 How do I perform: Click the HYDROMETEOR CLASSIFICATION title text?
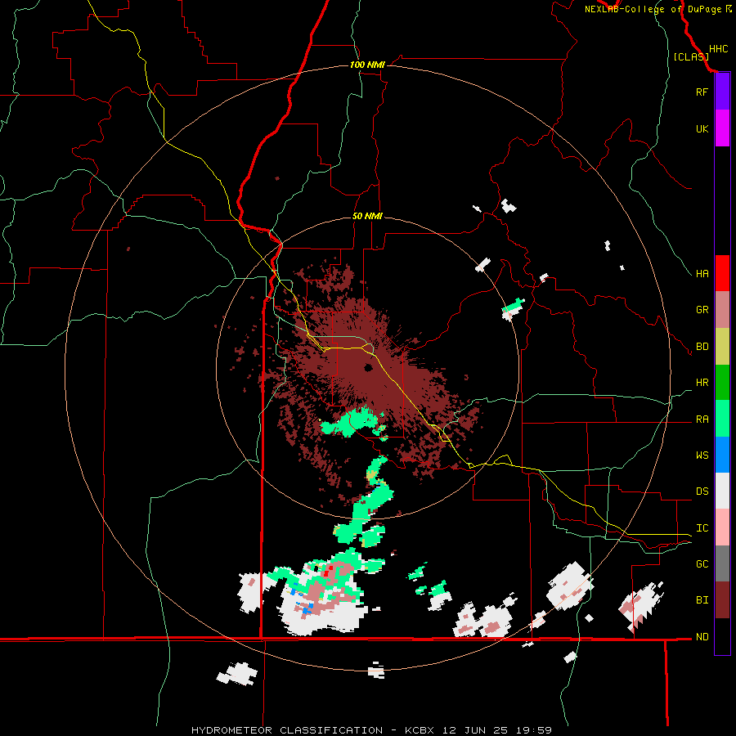click(x=287, y=730)
